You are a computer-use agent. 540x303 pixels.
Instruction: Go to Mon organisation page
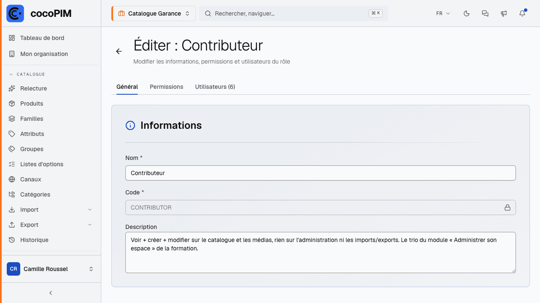click(x=51, y=54)
